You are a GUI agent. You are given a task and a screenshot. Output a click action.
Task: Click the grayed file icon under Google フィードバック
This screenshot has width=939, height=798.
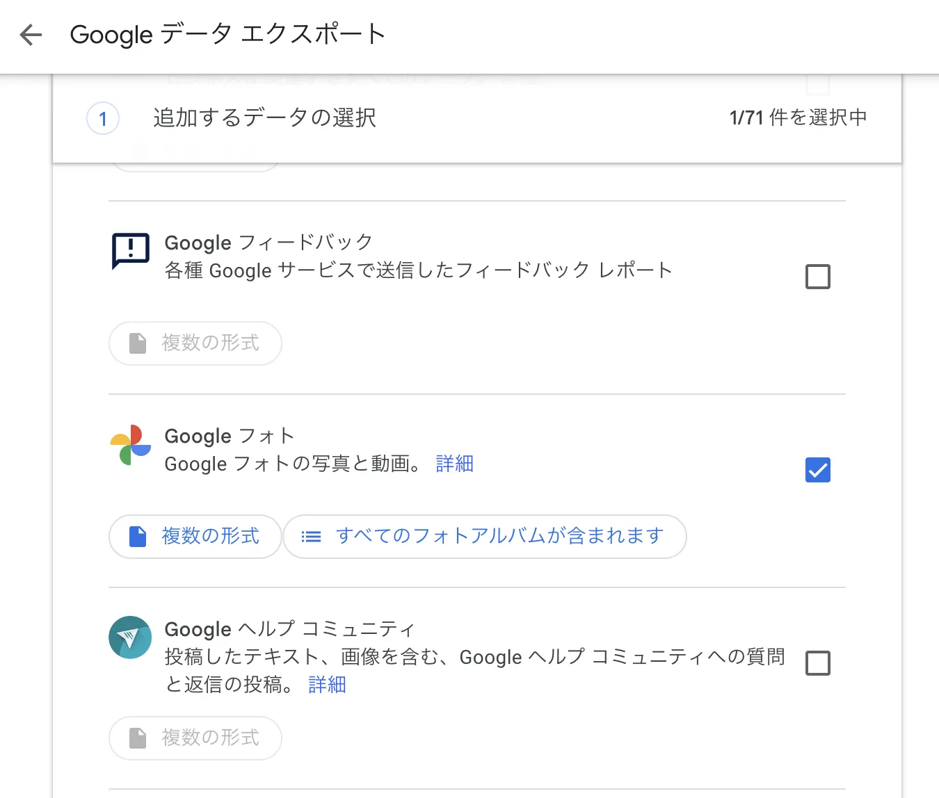(x=136, y=343)
